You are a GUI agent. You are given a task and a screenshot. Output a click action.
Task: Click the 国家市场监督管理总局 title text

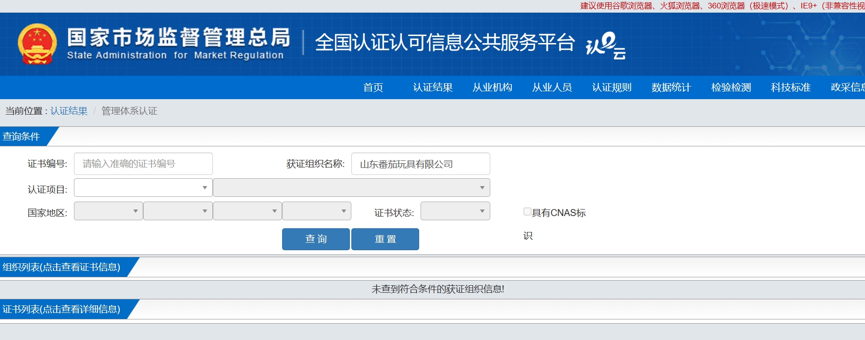178,37
